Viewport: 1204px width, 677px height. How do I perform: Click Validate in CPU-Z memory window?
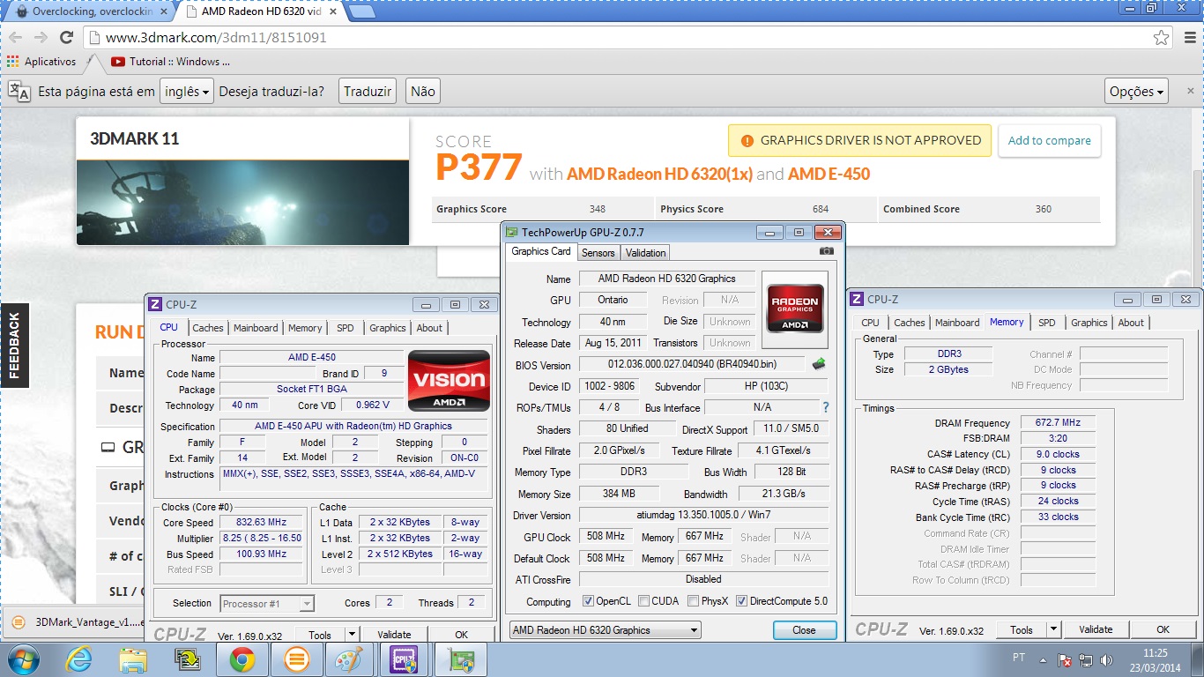[1096, 629]
